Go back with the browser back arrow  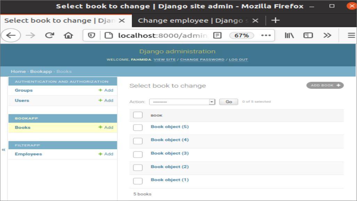coord(11,35)
